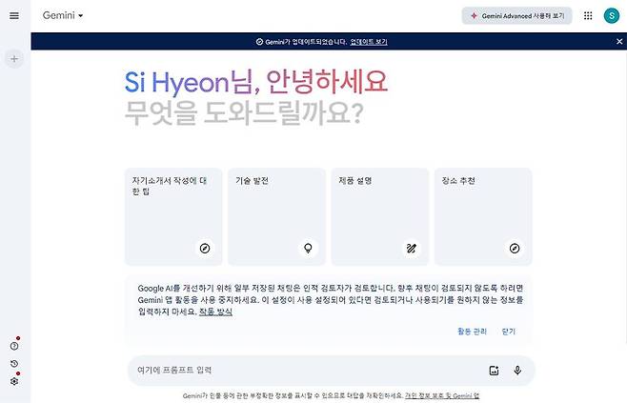Open the 업데이트 보기 link in banner

click(369, 42)
